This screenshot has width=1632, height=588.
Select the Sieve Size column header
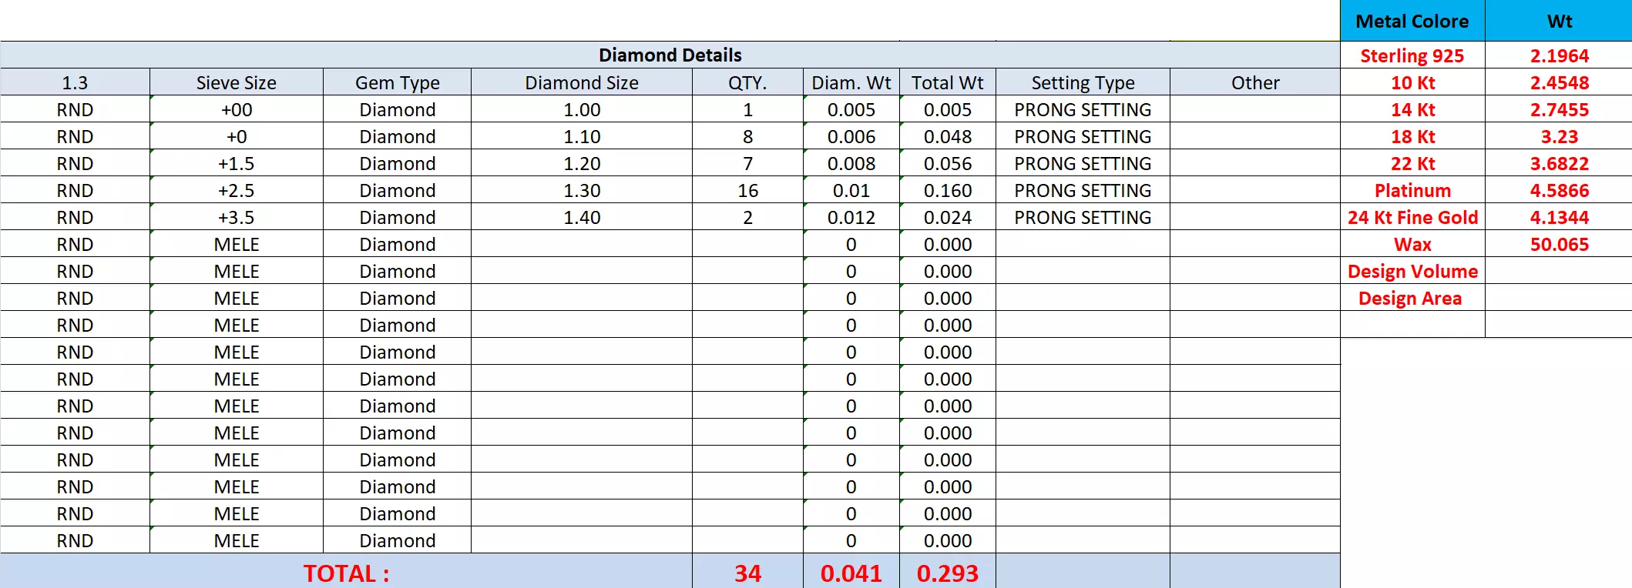237,82
